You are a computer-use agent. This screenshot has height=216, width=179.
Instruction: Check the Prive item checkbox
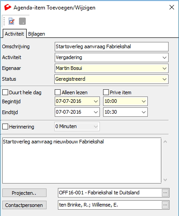pyautogui.click(x=106, y=92)
